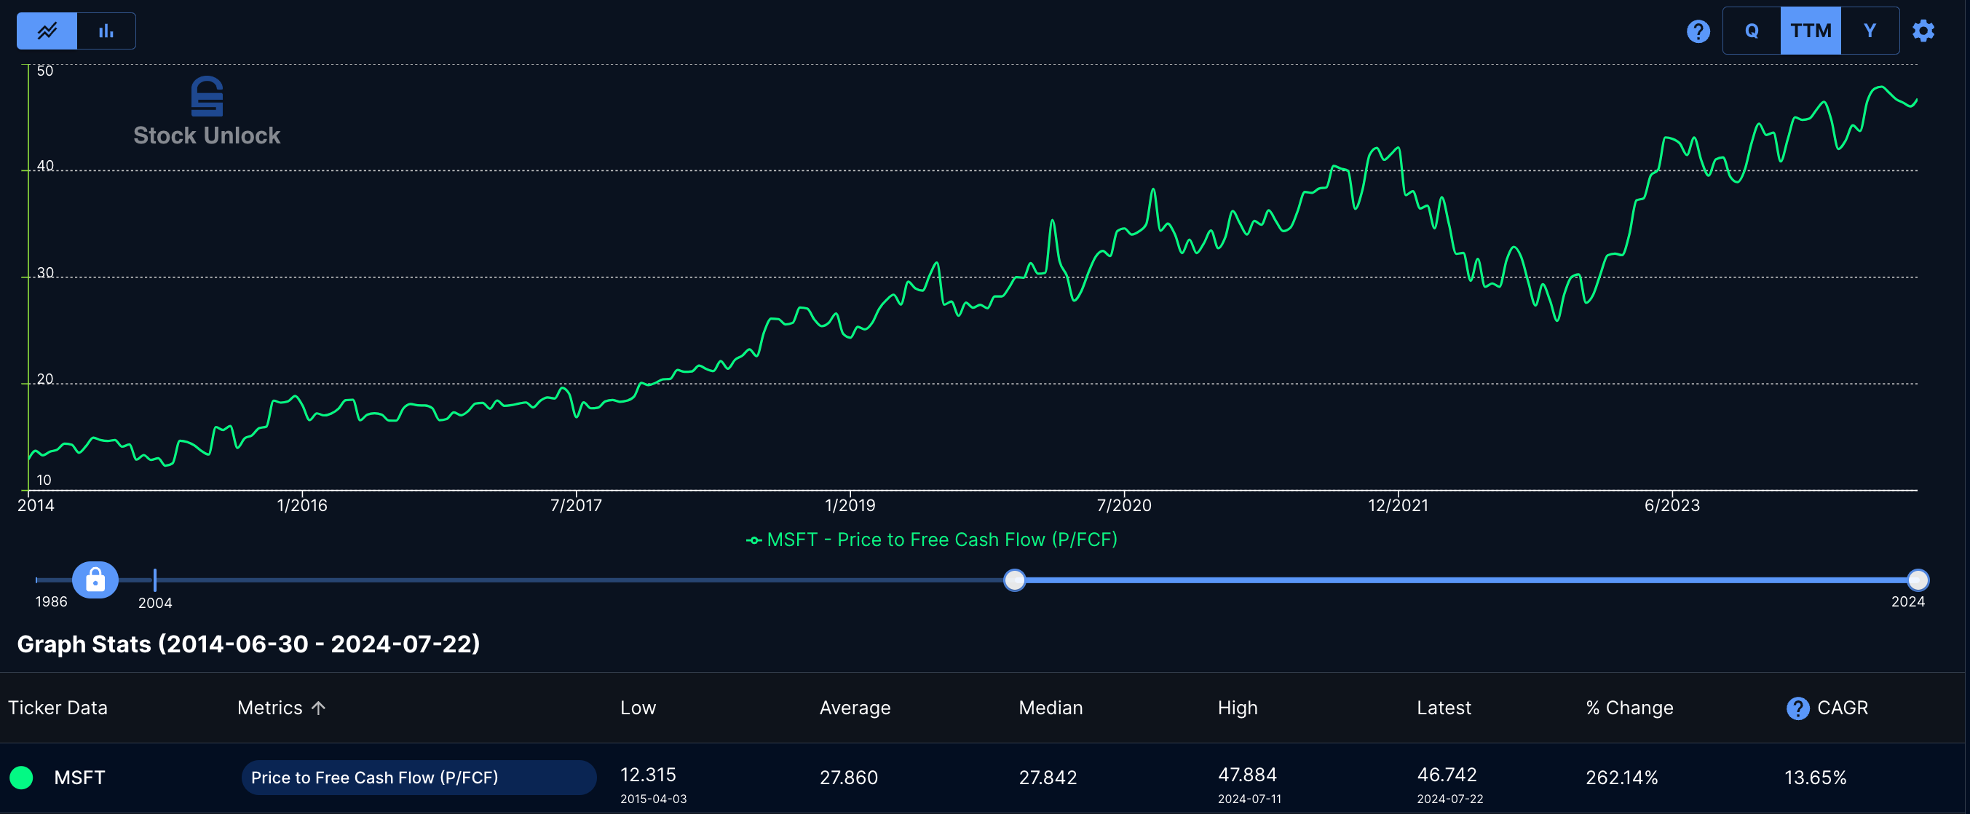The width and height of the screenshot is (1970, 814).
Task: Click the 7/2020 x-axis label
Action: pyautogui.click(x=1123, y=505)
